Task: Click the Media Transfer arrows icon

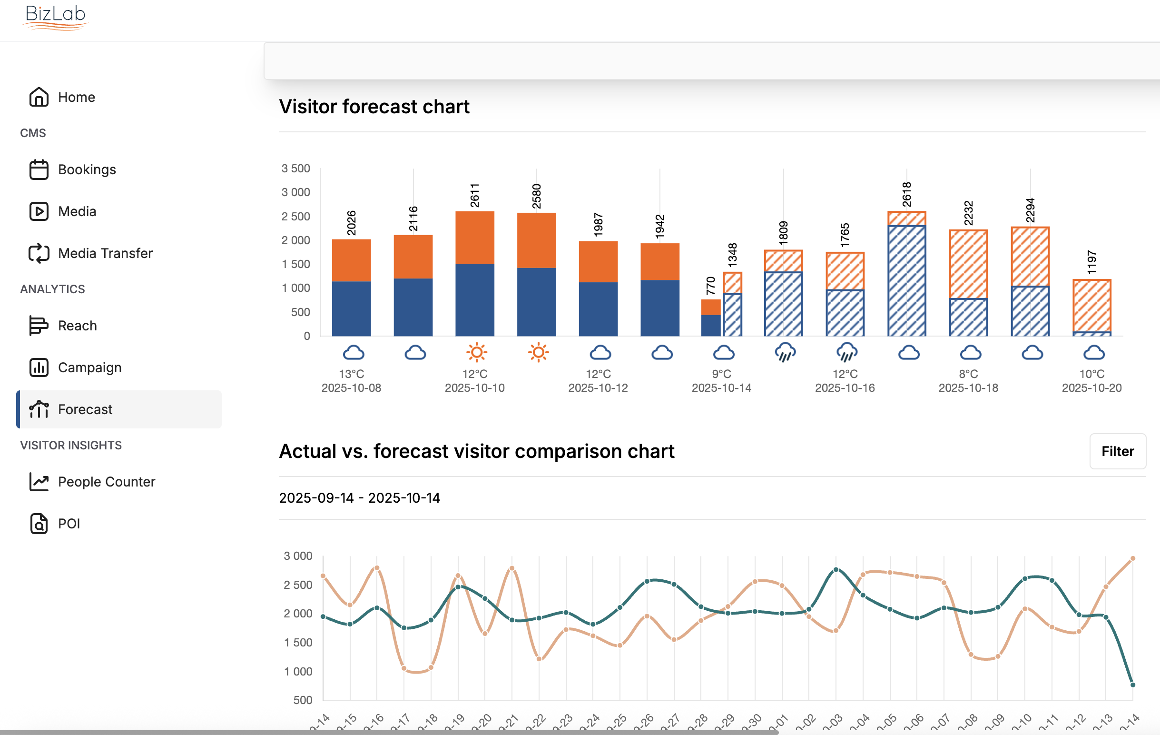Action: click(39, 254)
